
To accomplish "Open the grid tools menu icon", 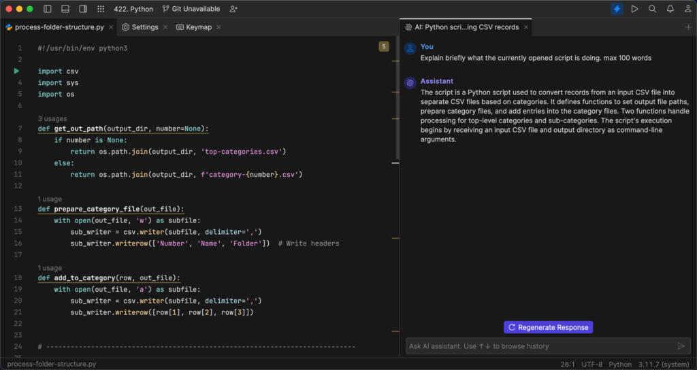I will click(x=101, y=9).
